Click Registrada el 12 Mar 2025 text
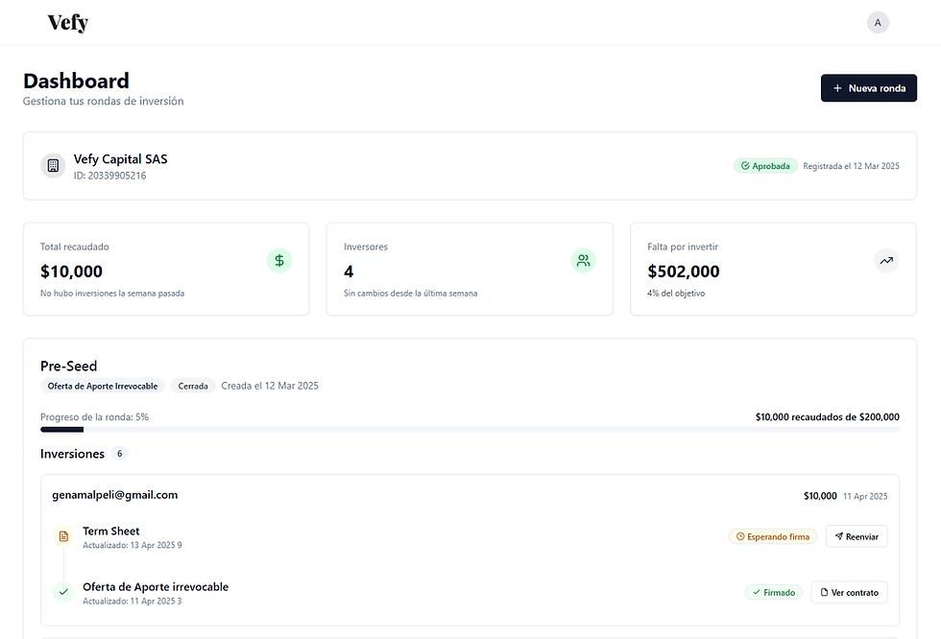The height and width of the screenshot is (639, 941). (851, 166)
